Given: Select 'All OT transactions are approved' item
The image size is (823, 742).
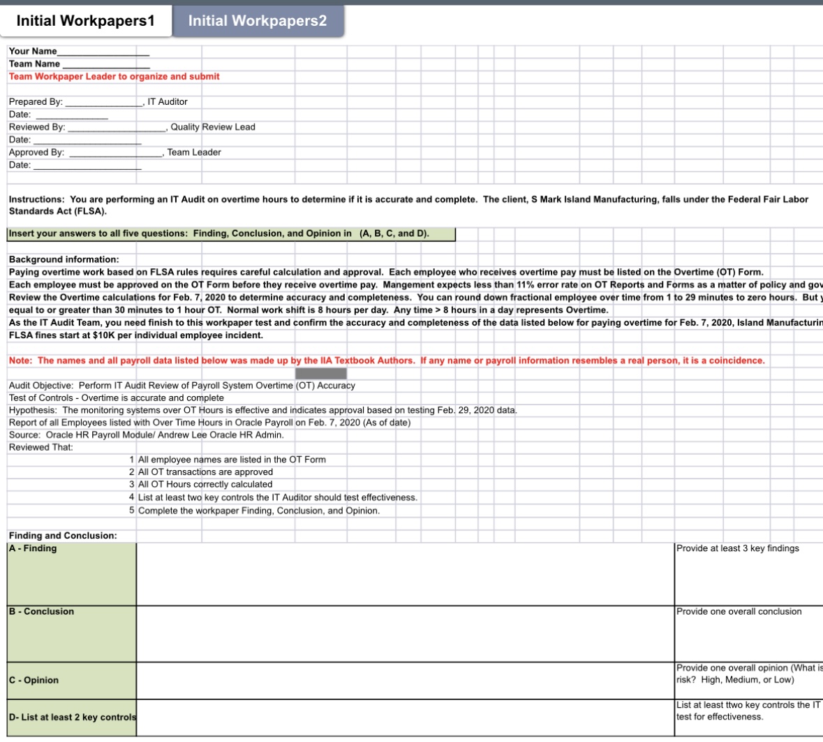Looking at the screenshot, I should point(205,472).
